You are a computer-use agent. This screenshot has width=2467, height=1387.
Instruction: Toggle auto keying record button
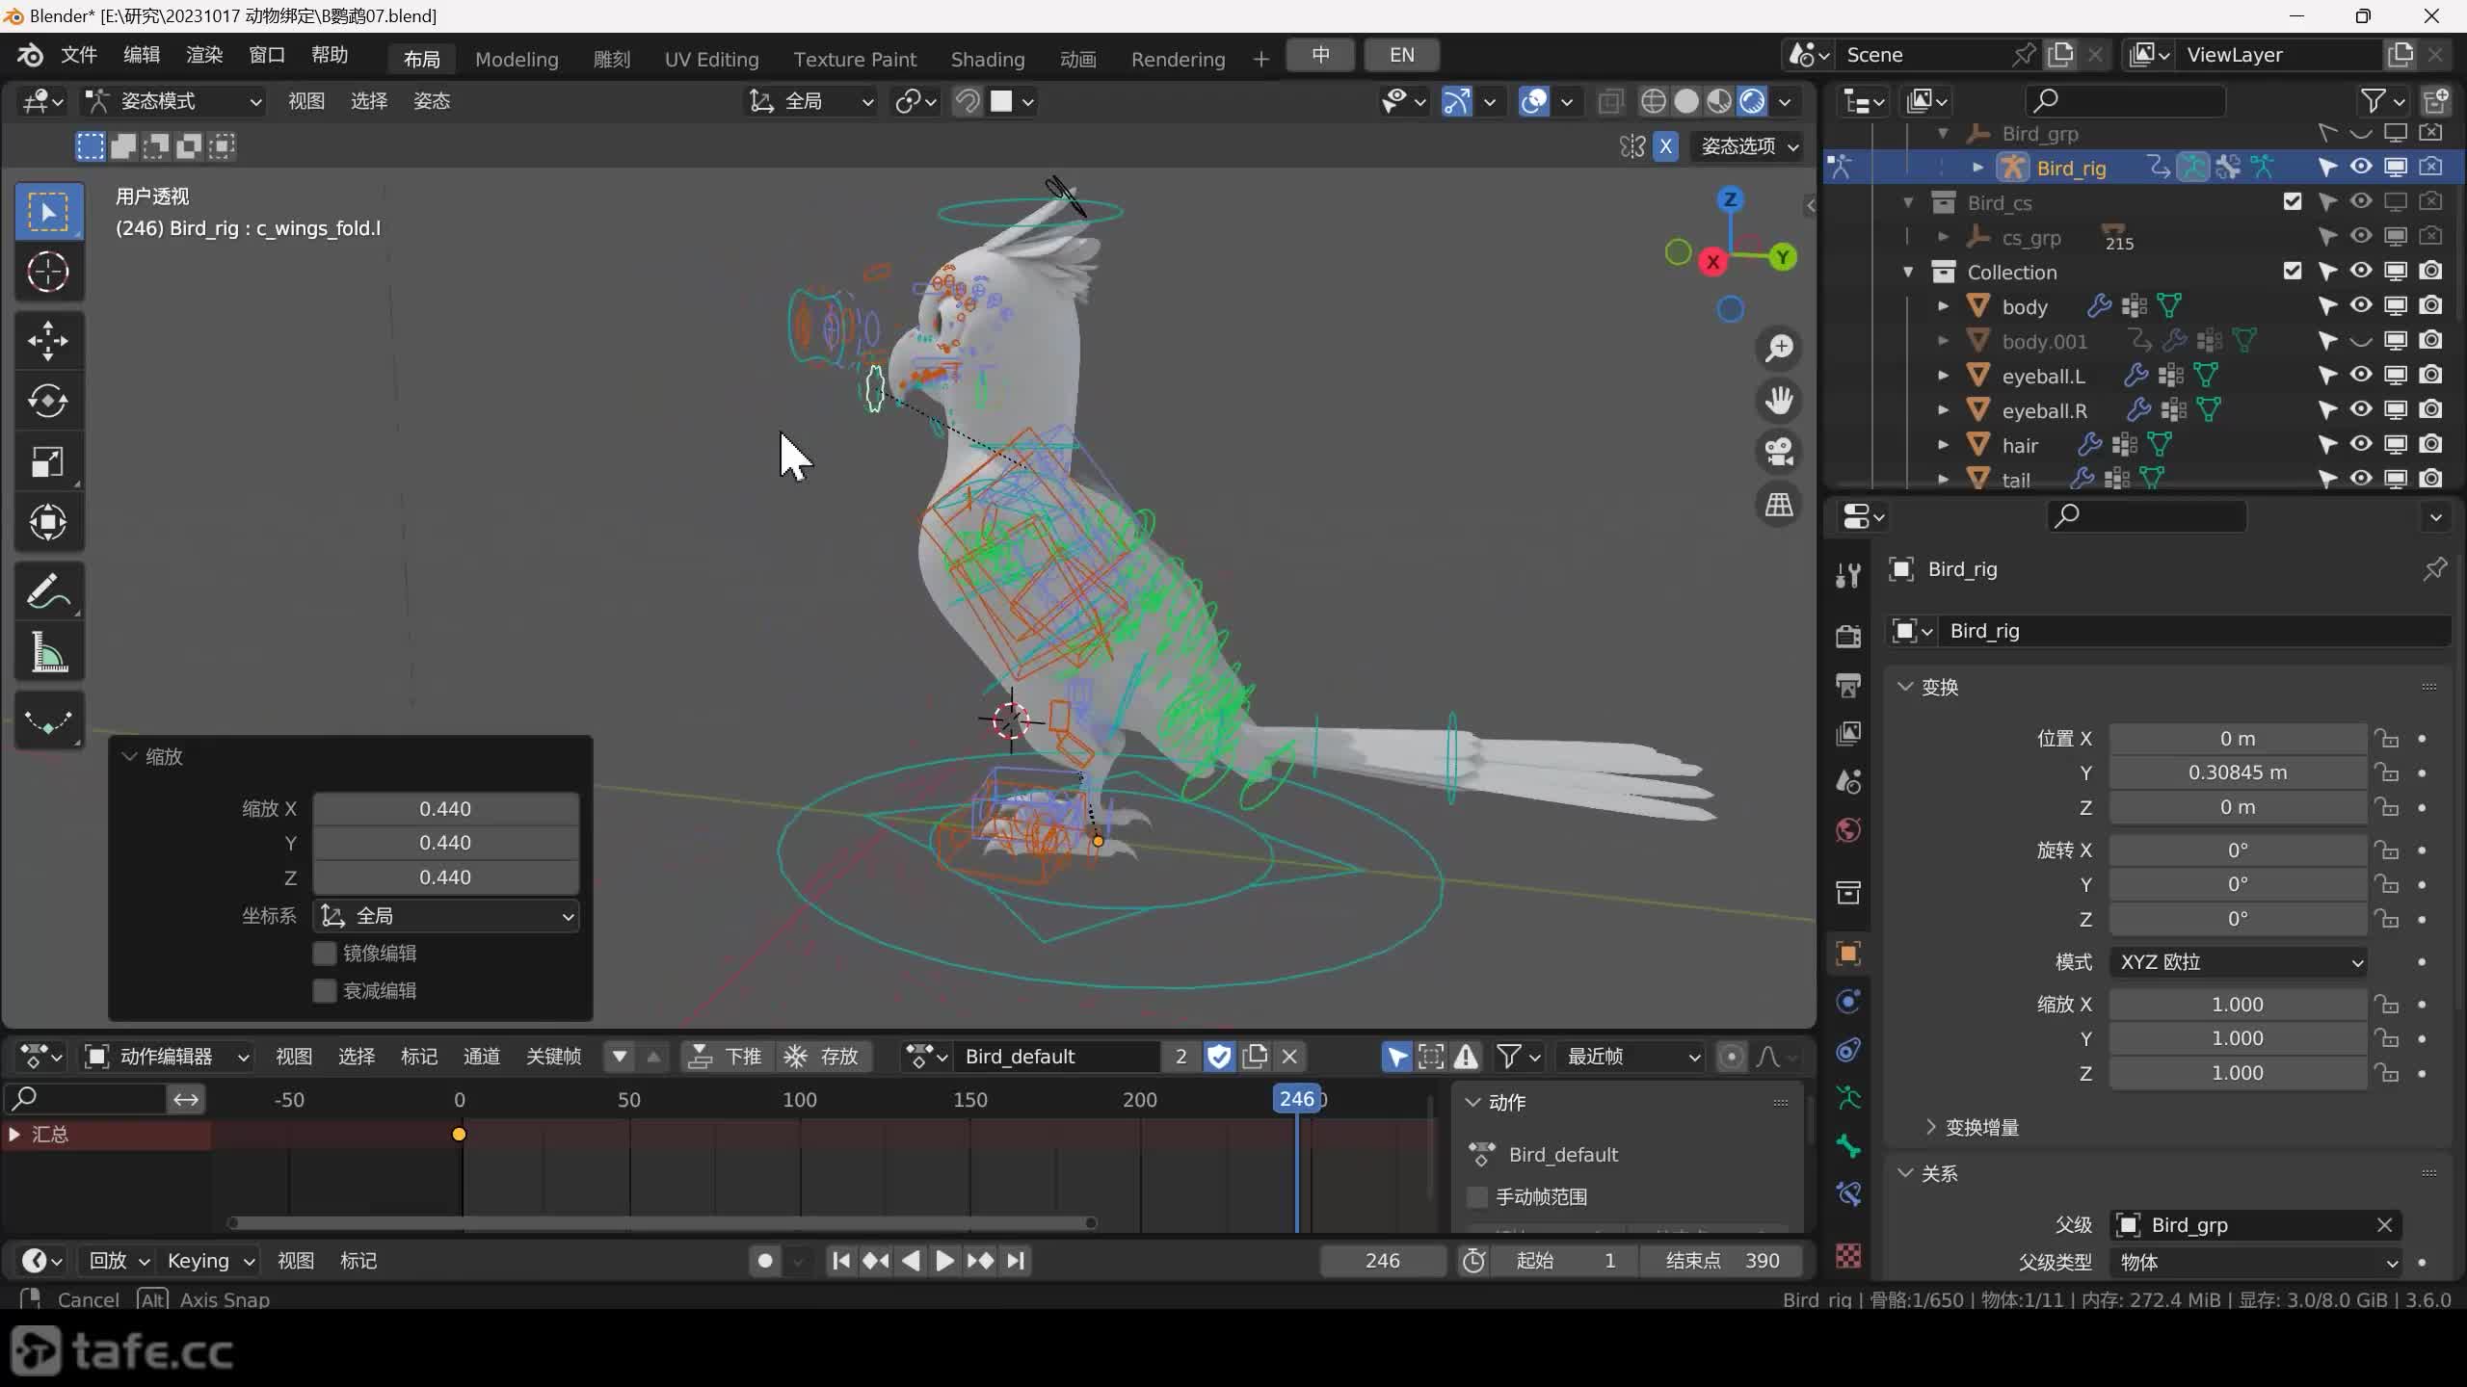pyautogui.click(x=765, y=1261)
